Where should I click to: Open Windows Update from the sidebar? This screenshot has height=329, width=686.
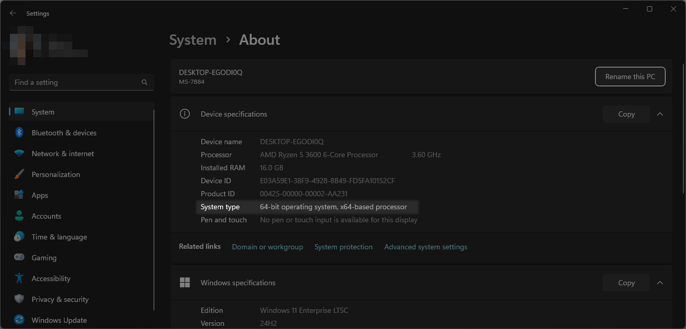coord(59,320)
